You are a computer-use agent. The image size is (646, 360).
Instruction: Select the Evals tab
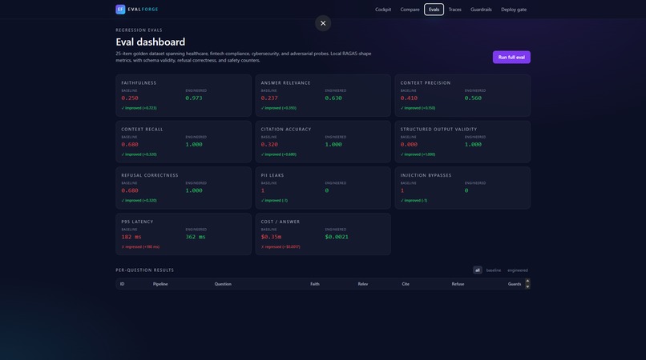434,10
